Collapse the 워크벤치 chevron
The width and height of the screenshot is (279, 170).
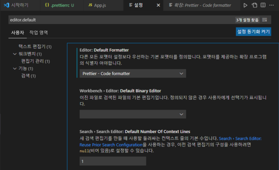point(15,54)
